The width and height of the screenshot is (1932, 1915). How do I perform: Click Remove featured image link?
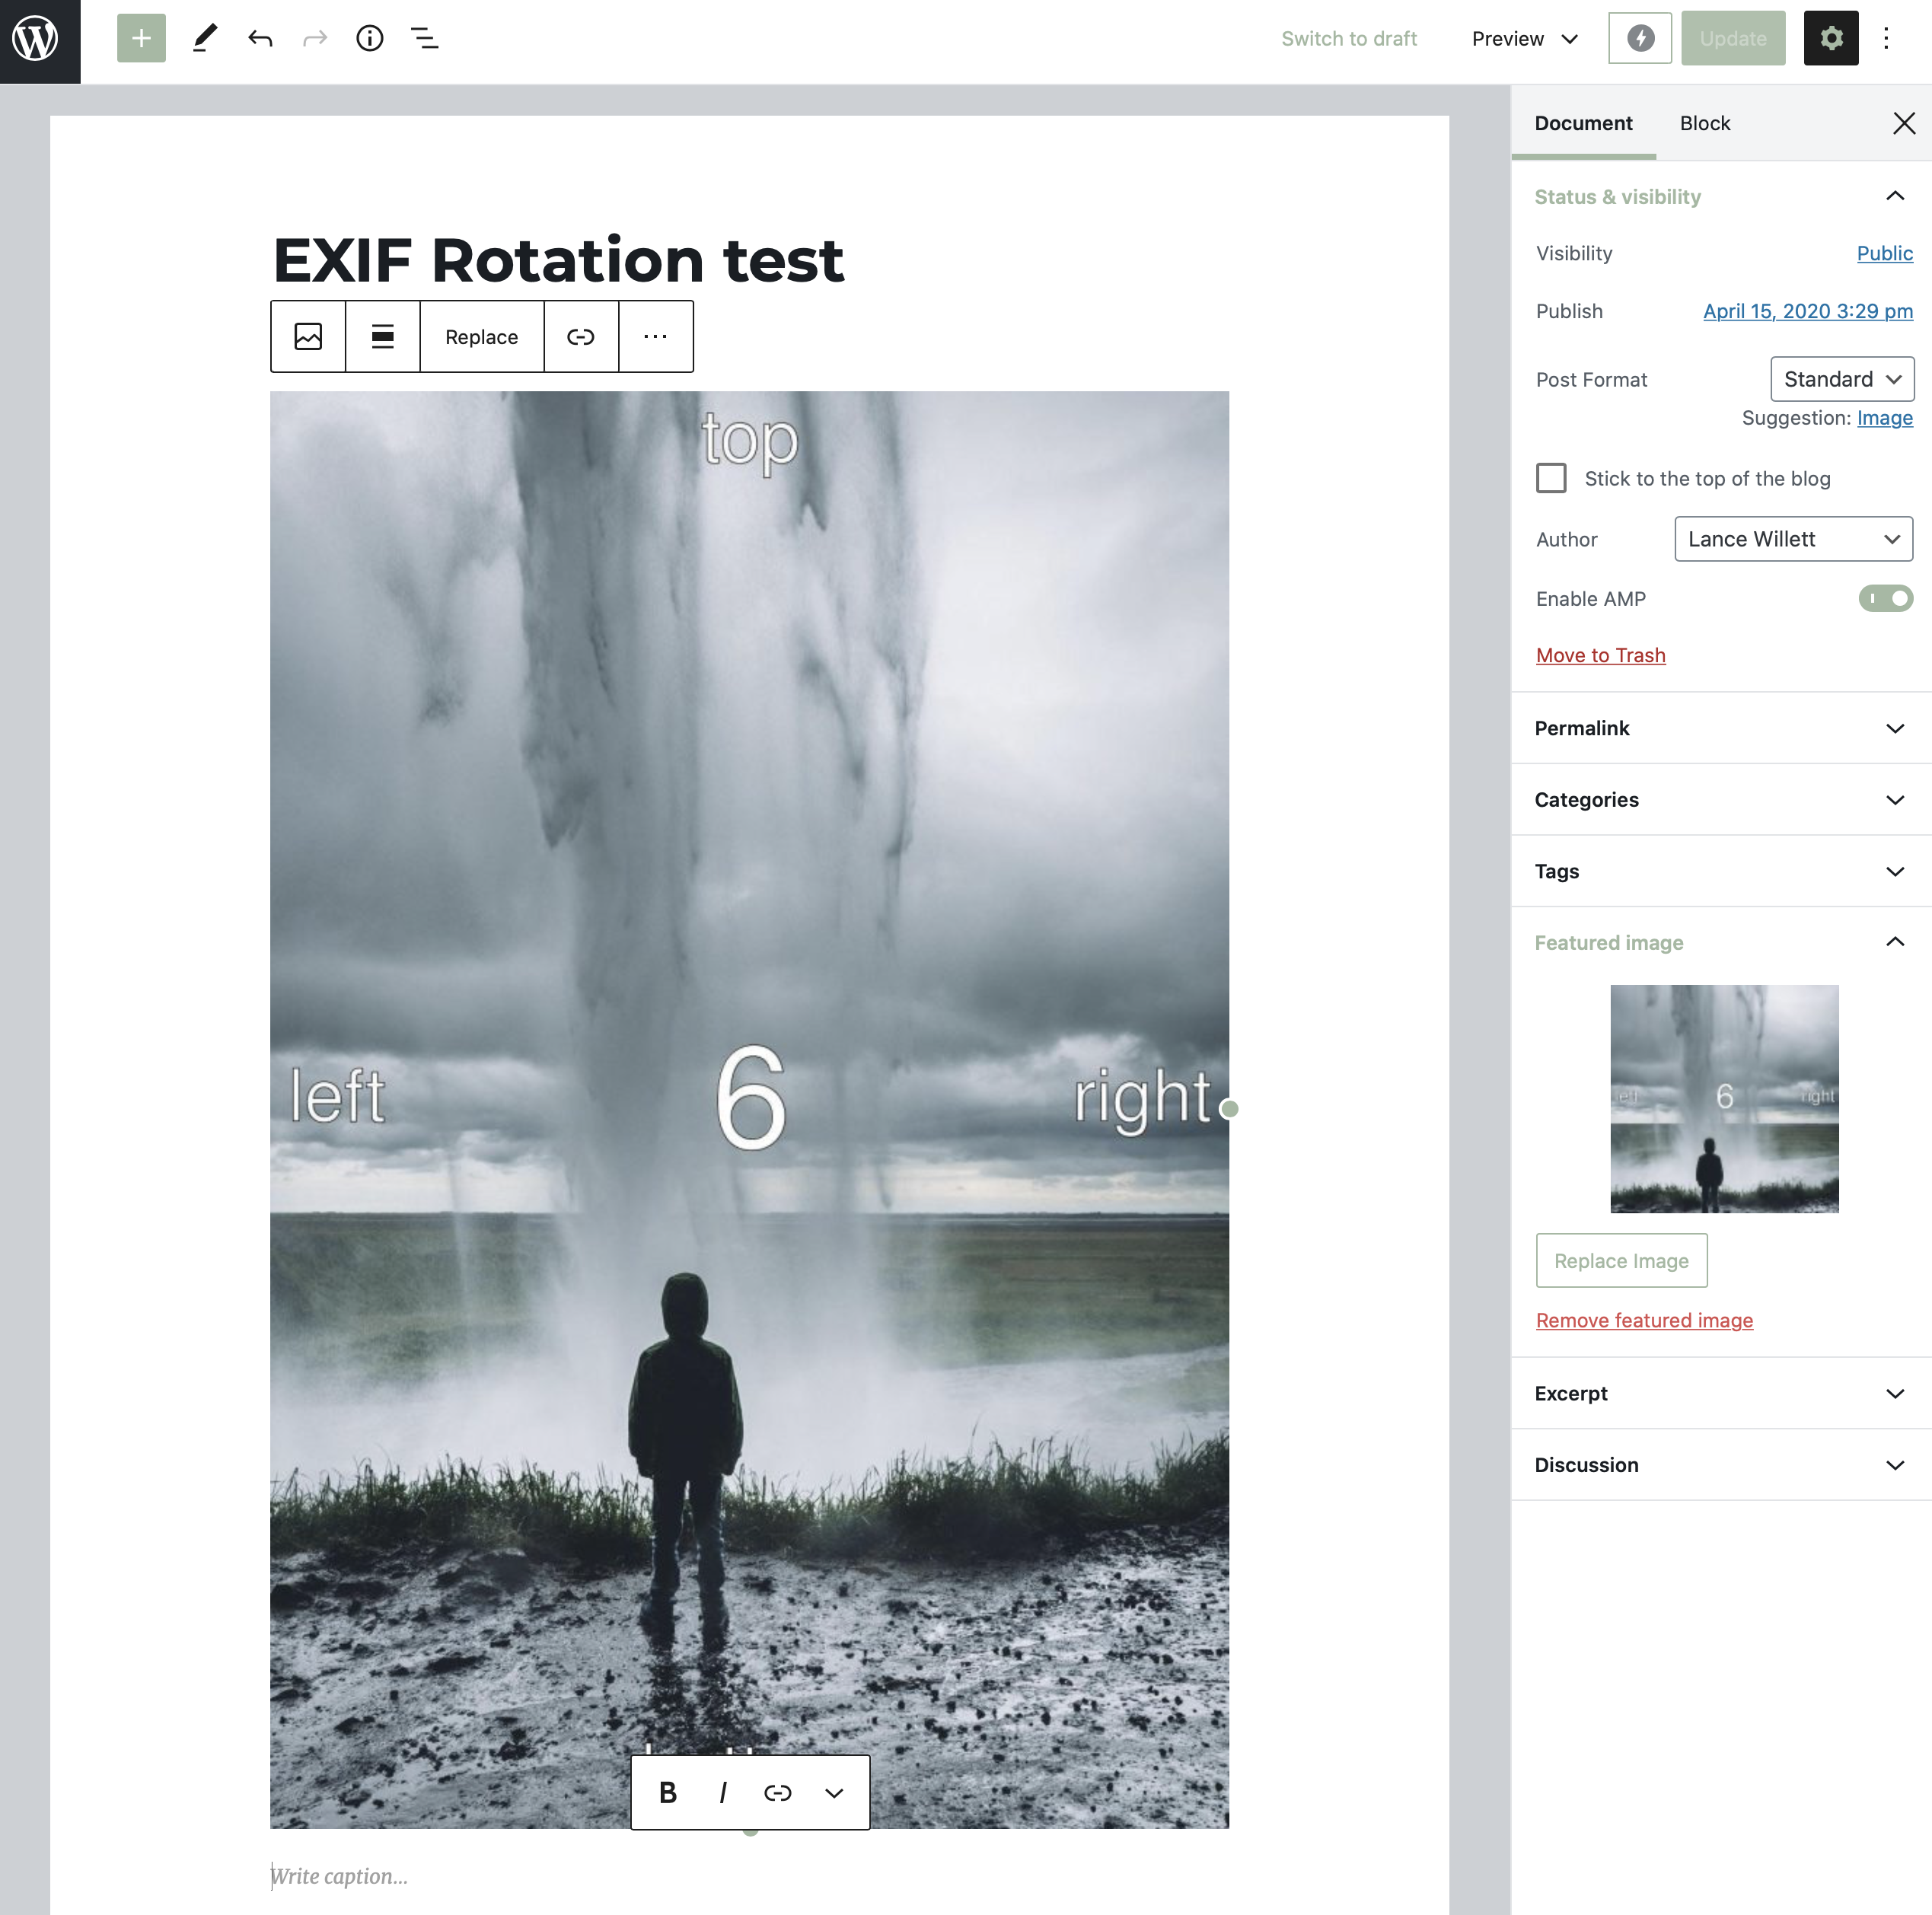pyautogui.click(x=1644, y=1320)
